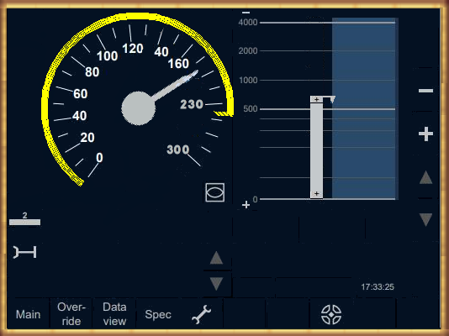449x336 pixels.
Task: Click the right-side up arrow
Action: coord(425,177)
